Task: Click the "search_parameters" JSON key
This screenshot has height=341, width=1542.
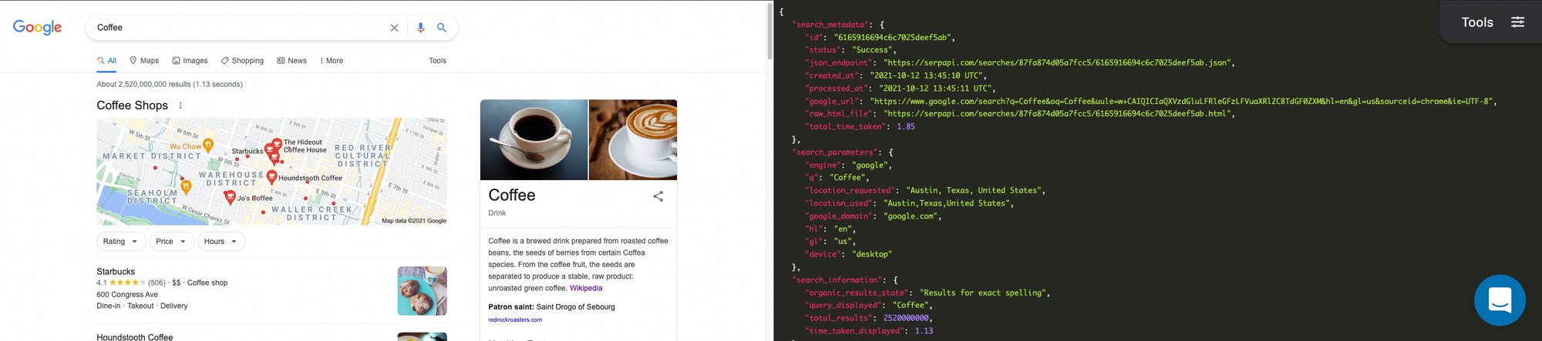Action: tap(835, 152)
